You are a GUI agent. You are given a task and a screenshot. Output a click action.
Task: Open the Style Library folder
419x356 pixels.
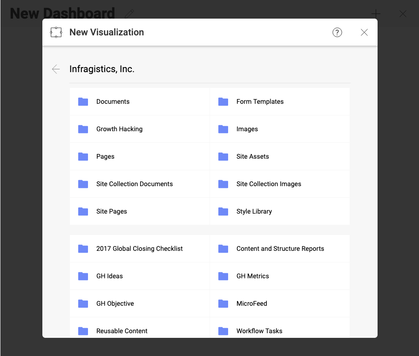tap(254, 211)
